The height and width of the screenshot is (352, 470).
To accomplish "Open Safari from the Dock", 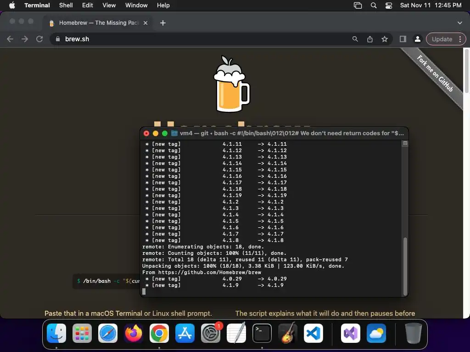I will coord(108,333).
